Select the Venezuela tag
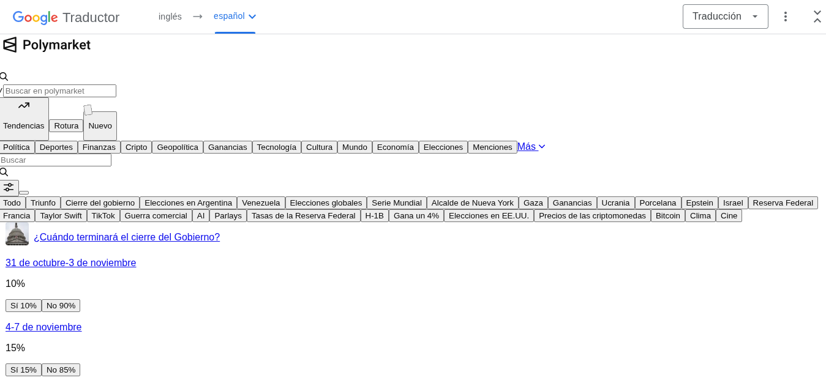 pos(261,203)
